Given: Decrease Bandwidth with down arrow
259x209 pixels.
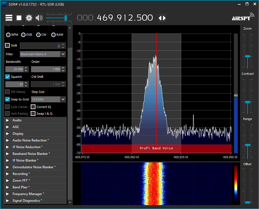Looking at the screenshot, I should pos(26,71).
